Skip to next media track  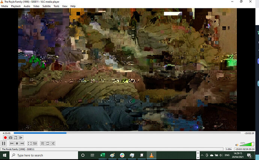pos(22,143)
